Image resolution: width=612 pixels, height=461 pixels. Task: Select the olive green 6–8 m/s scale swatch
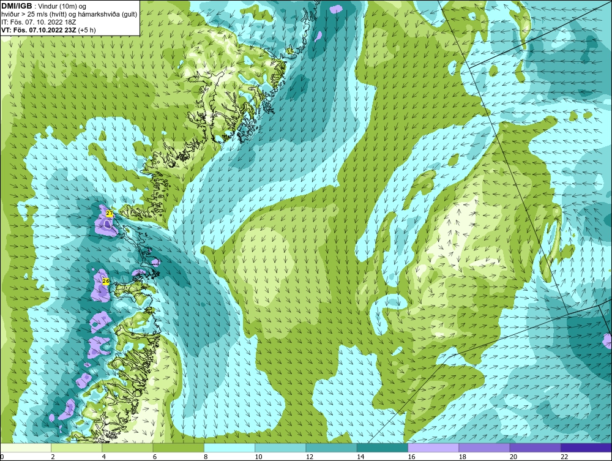(x=178, y=448)
